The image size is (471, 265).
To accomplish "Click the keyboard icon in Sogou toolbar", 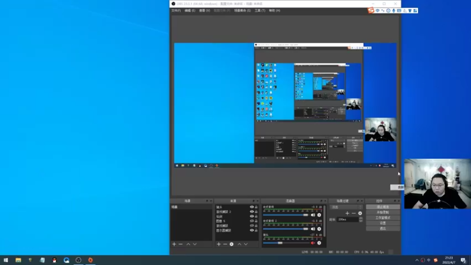I will point(399,11).
